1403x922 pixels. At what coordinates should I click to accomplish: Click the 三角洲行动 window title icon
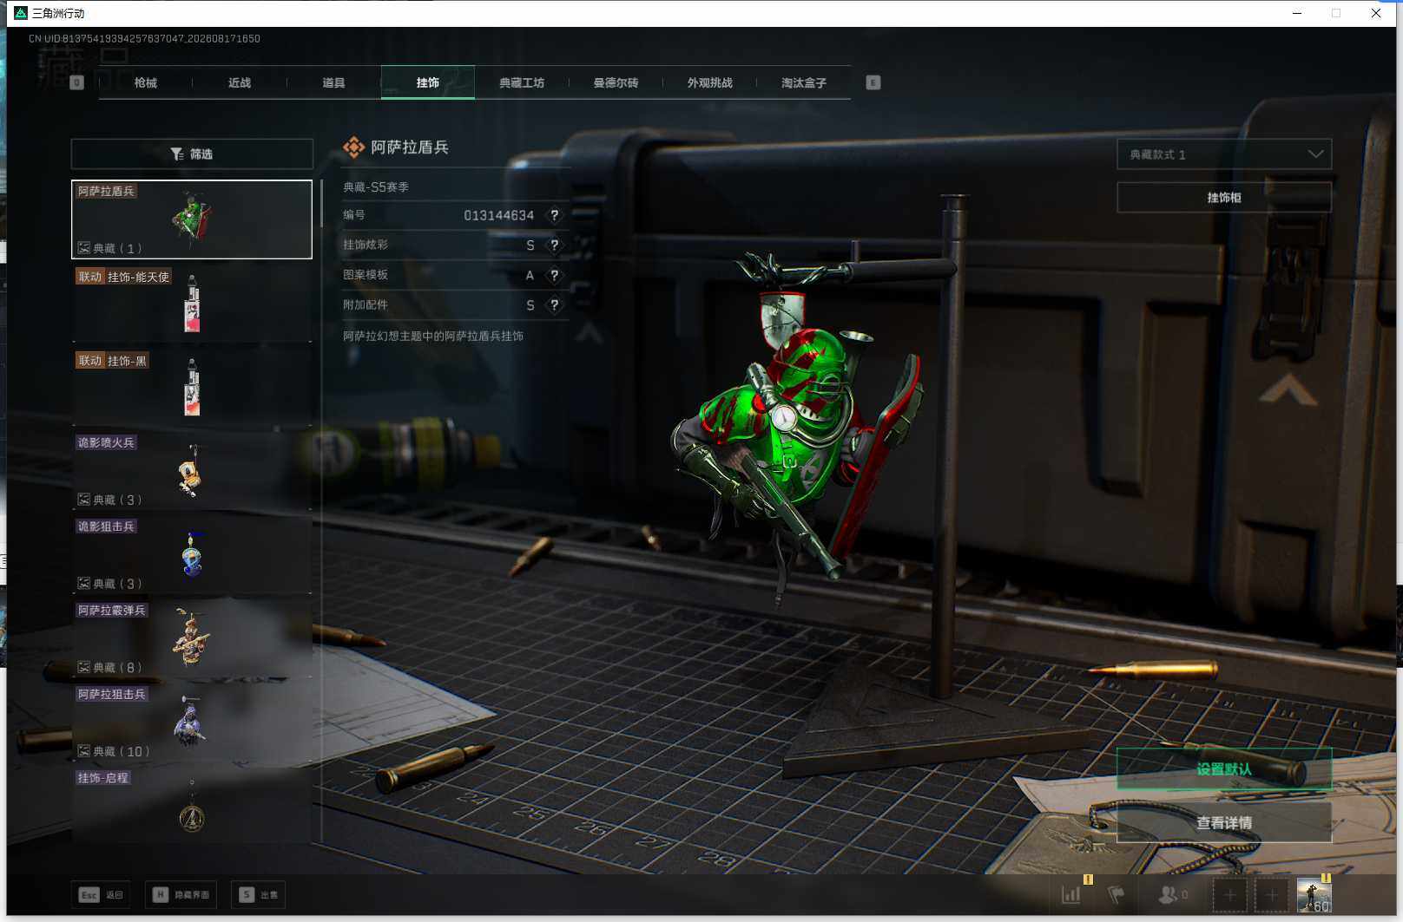tap(21, 13)
